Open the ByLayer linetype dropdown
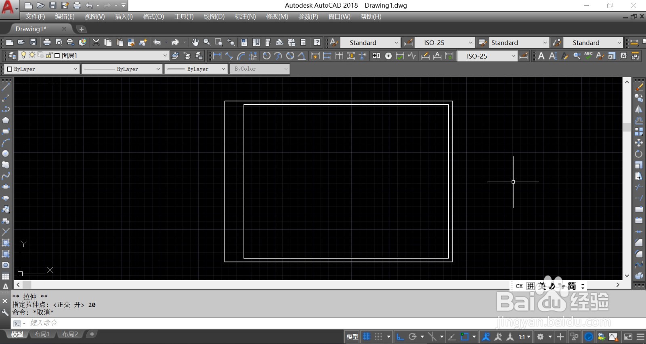The height and width of the screenshot is (344, 646). (122, 69)
